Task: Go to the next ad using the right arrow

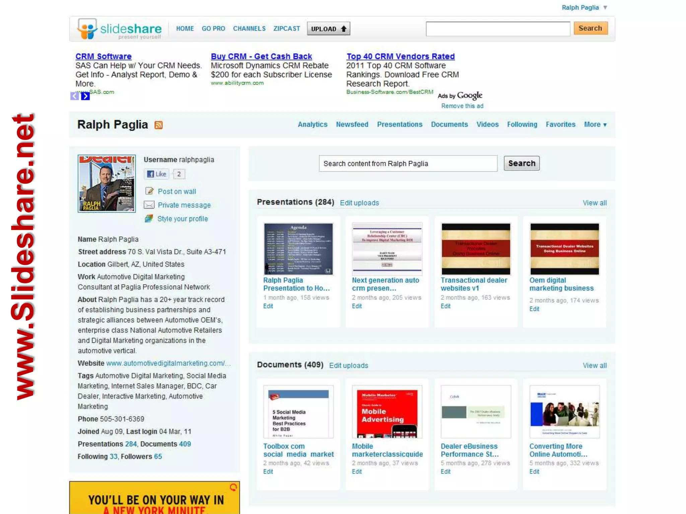Action: (x=85, y=96)
